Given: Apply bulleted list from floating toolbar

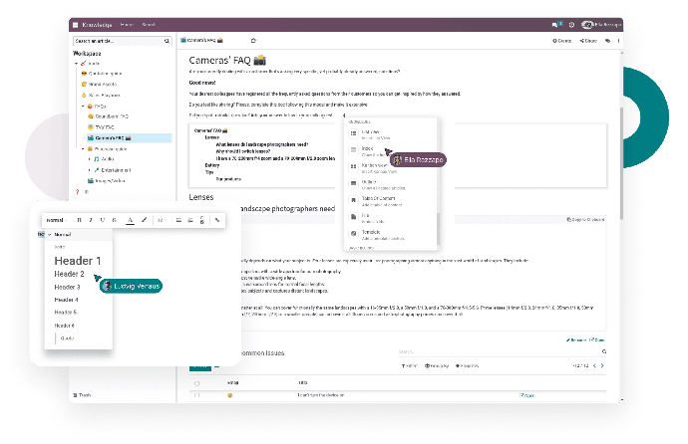Looking at the screenshot, I should click(178, 220).
